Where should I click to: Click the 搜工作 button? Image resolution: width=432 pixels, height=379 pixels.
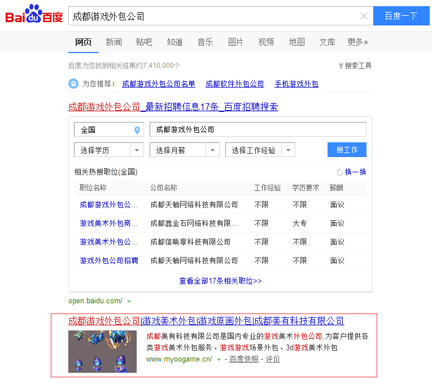pos(347,150)
